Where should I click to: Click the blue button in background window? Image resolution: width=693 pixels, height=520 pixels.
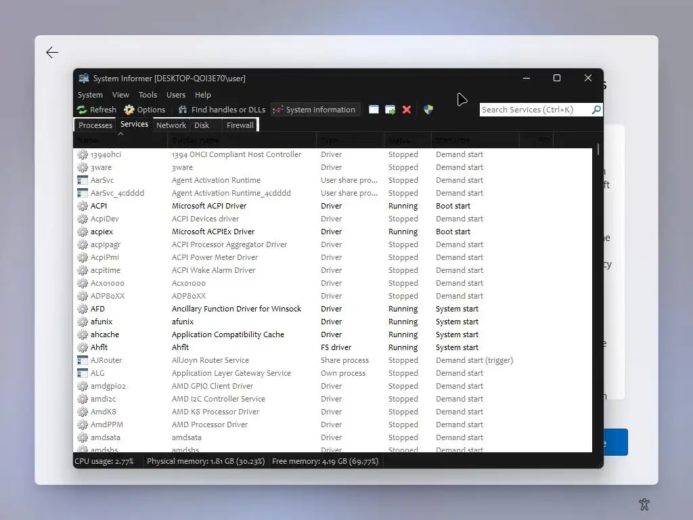point(616,442)
